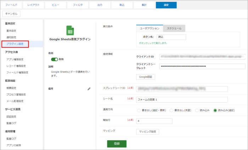
Task: Open 帳票設定 in sidebar
Action: pos(11,88)
